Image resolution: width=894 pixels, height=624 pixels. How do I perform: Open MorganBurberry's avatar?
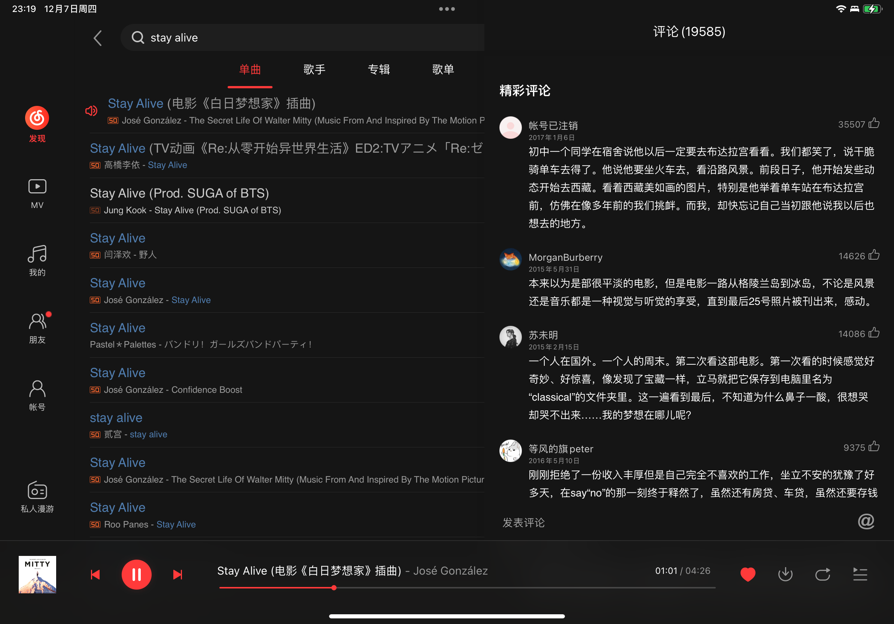tap(511, 259)
